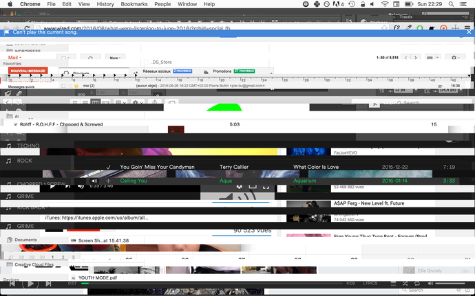Open the File menu
The width and height of the screenshot is (475, 296).
pyautogui.click(x=51, y=4)
